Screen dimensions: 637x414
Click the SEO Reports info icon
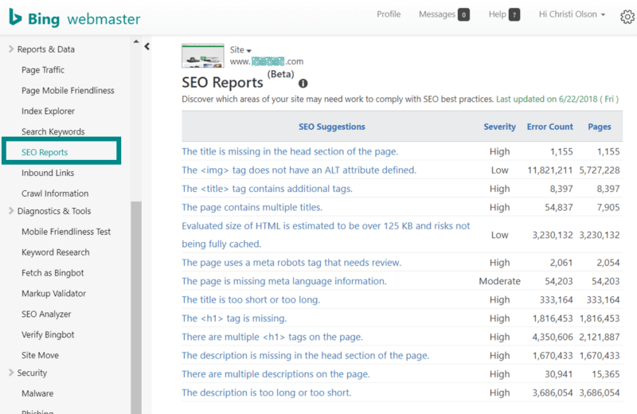tap(303, 84)
